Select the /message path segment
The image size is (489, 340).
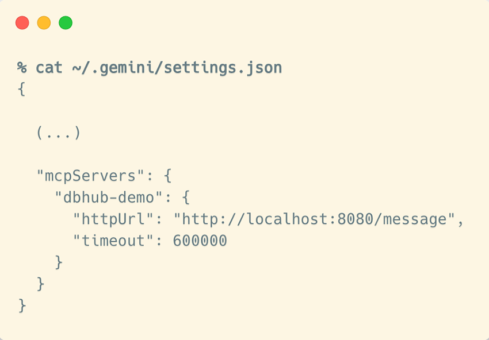coord(408,219)
